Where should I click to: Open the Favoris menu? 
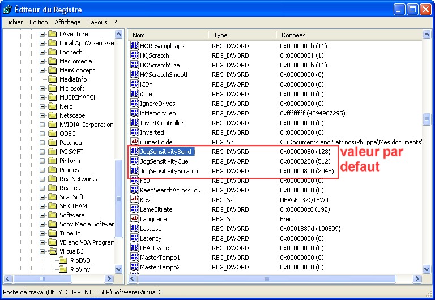coord(97,22)
